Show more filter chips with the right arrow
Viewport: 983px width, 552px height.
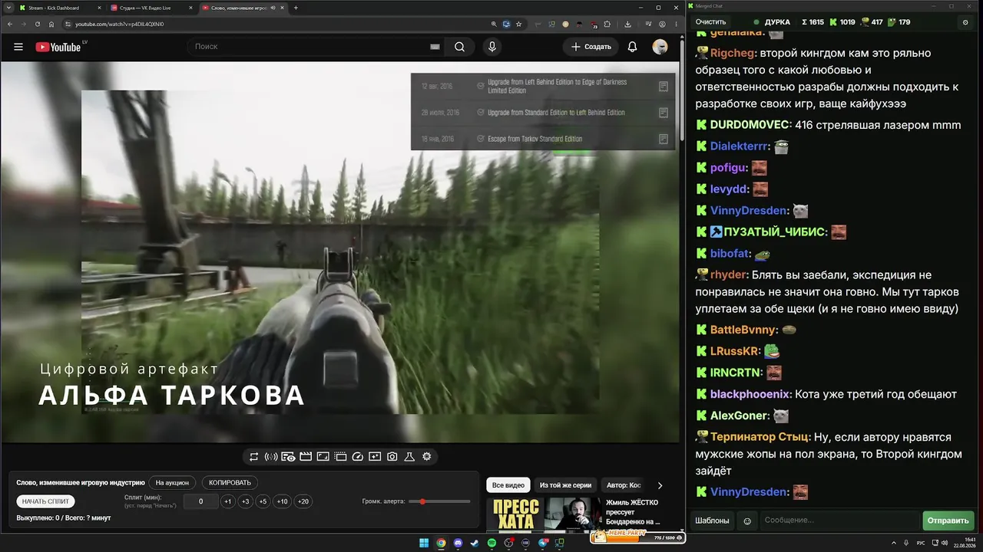(660, 485)
